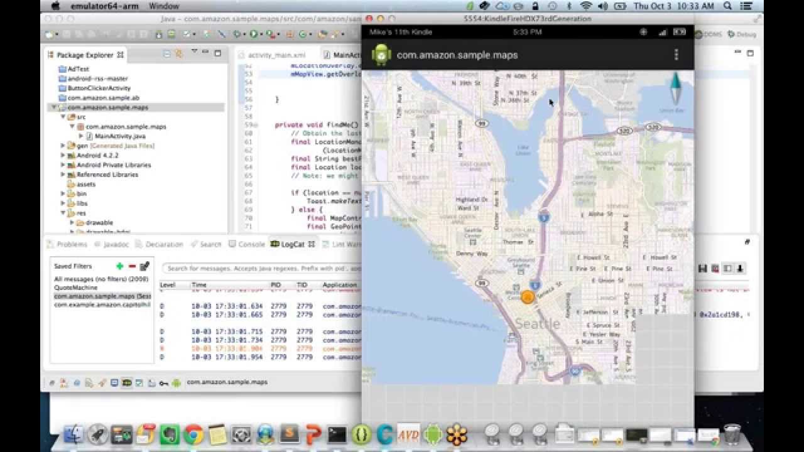Click the green Run button in Eclipse toolbar

254,35
